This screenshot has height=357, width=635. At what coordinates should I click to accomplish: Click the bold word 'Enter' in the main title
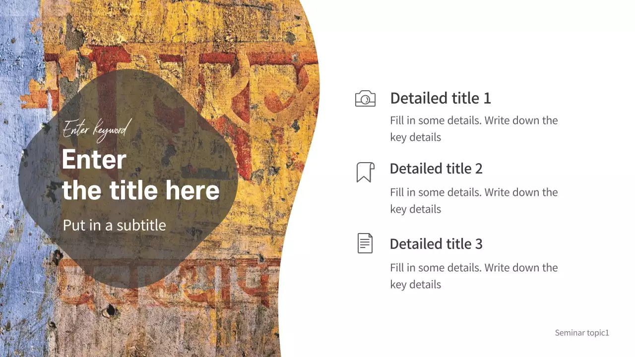(94, 160)
